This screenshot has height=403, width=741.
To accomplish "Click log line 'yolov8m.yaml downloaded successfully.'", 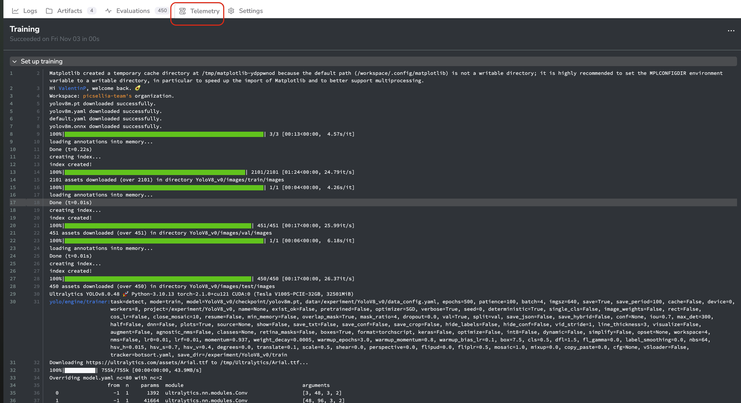I will [x=106, y=111].
